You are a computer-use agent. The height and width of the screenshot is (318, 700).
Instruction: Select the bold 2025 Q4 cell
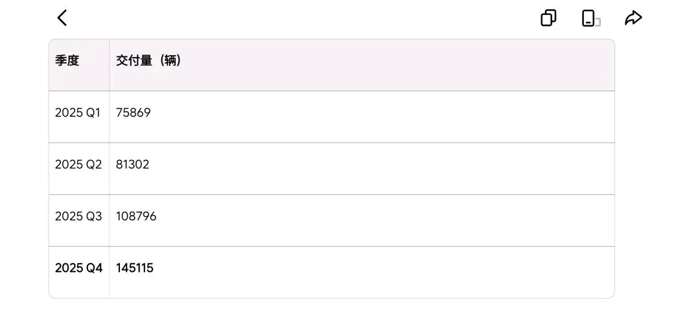tap(78, 268)
